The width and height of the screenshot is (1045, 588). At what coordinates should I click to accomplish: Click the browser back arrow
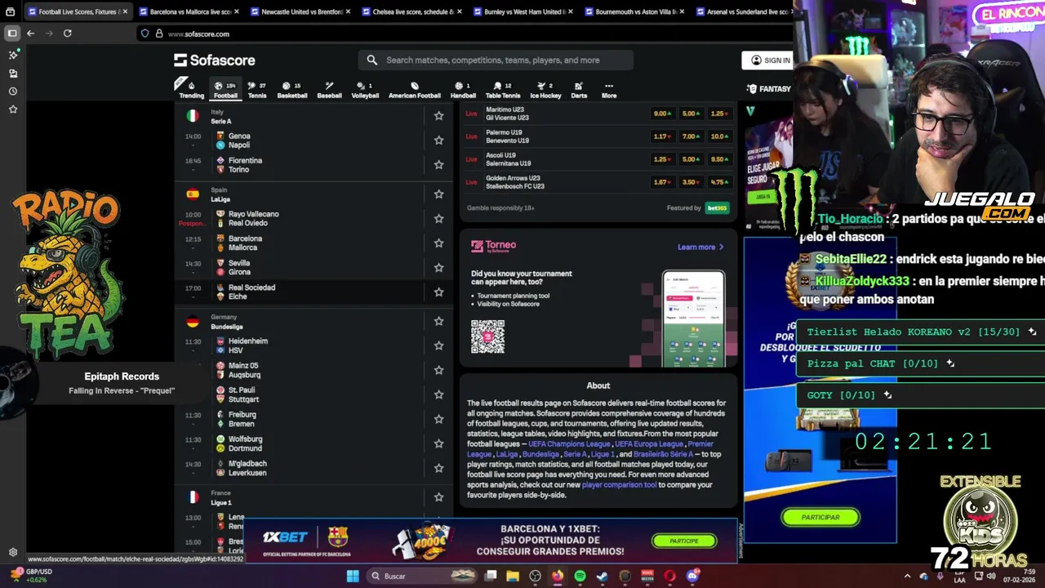[x=30, y=33]
